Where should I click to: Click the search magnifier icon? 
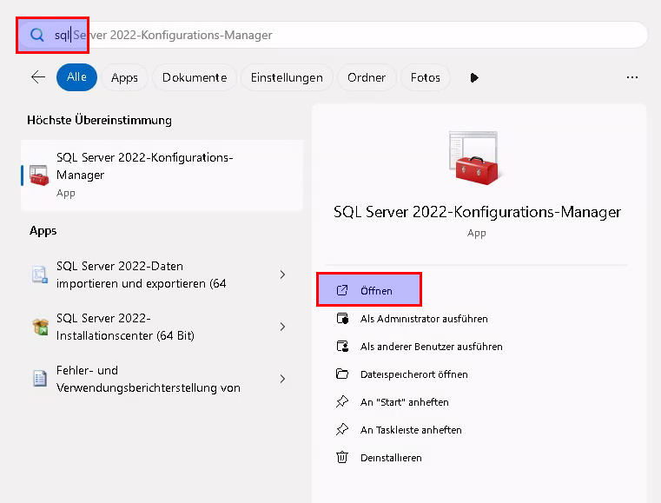pyautogui.click(x=37, y=35)
